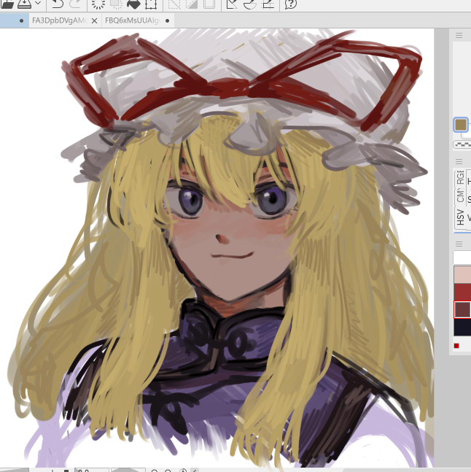Click the Clear Outside Selection icon
Image resolution: width=471 pixels, height=472 pixels.
(x=116, y=4)
